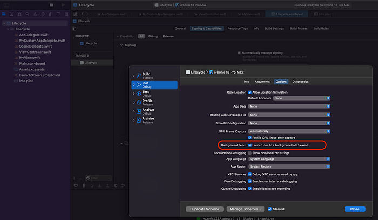Open the Default Location dropdown
This screenshot has height=220, width=378.
301,98
